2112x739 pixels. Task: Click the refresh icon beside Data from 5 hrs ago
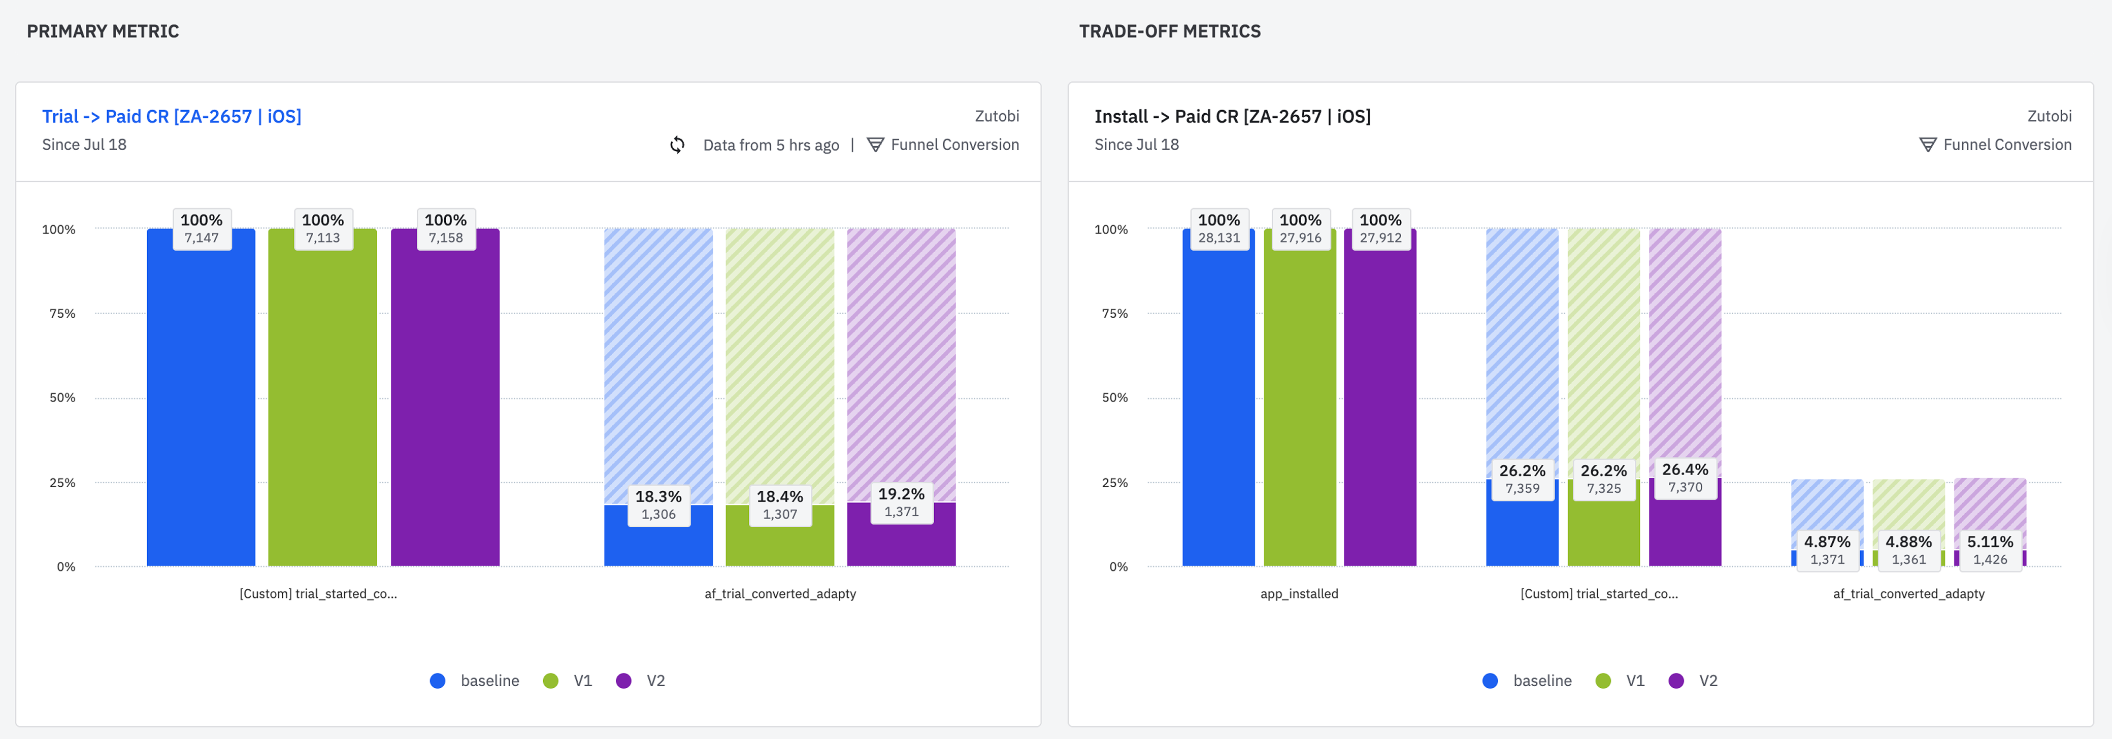pos(677,145)
